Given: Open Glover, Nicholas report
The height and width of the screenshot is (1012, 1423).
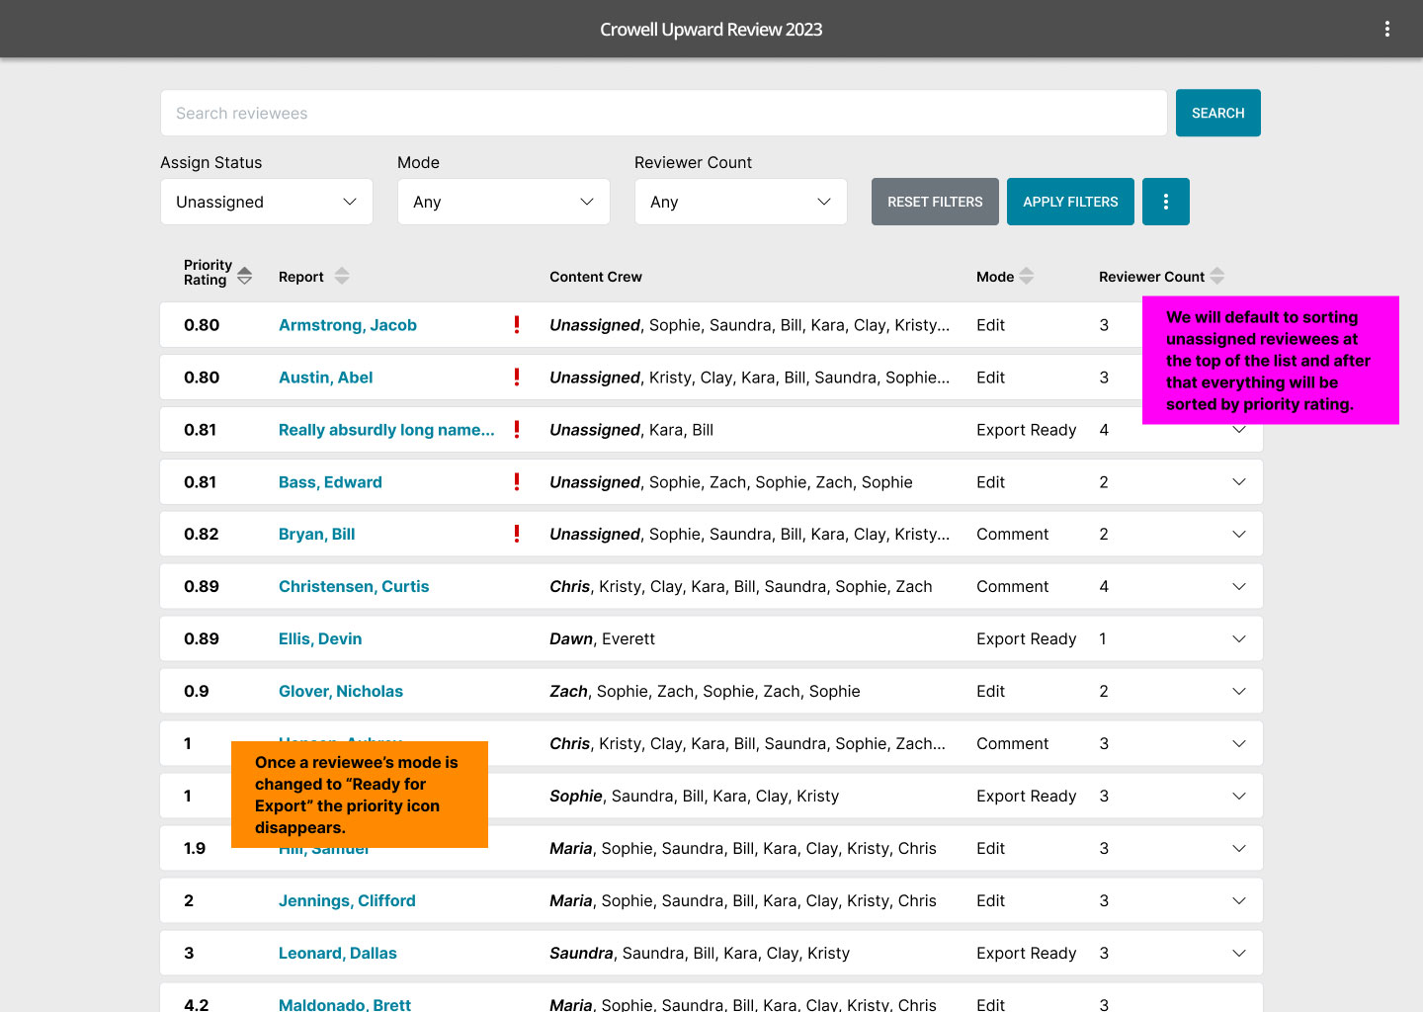Looking at the screenshot, I should tap(341, 691).
